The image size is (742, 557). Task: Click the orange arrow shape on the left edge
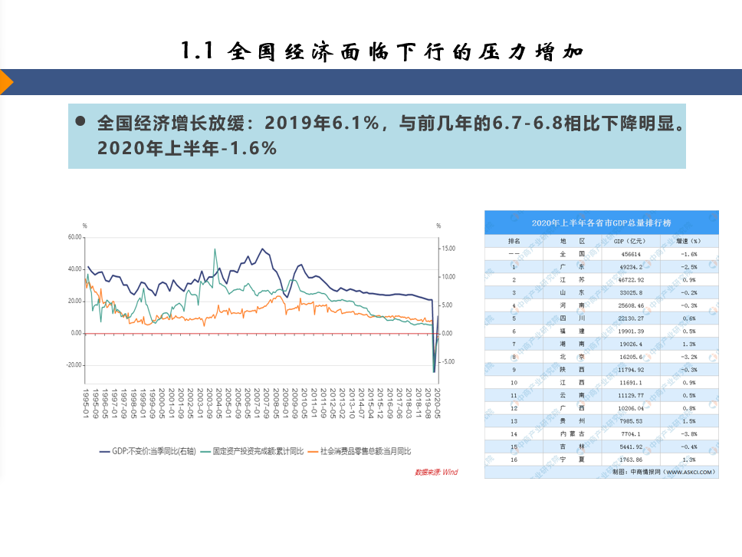tap(6, 81)
